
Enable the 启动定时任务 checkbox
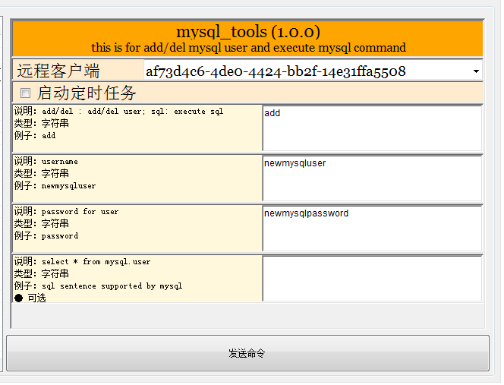pyautogui.click(x=25, y=93)
